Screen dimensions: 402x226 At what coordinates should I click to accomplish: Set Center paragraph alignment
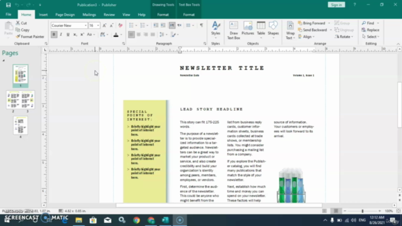click(138, 35)
